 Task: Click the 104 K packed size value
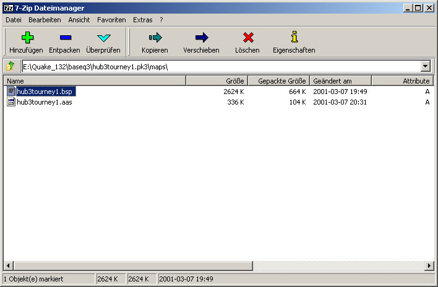tap(297, 102)
